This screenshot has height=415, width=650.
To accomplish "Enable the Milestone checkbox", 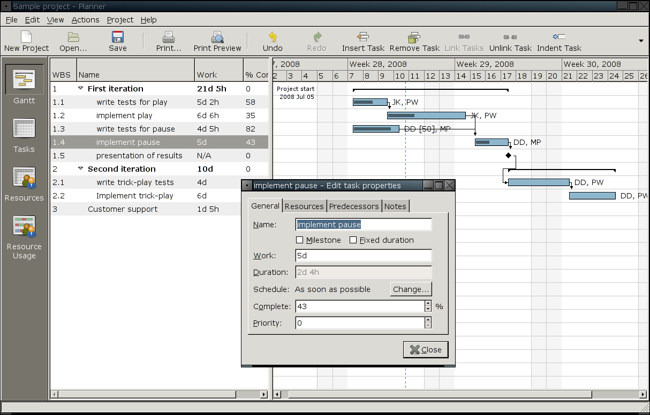I will pos(300,240).
